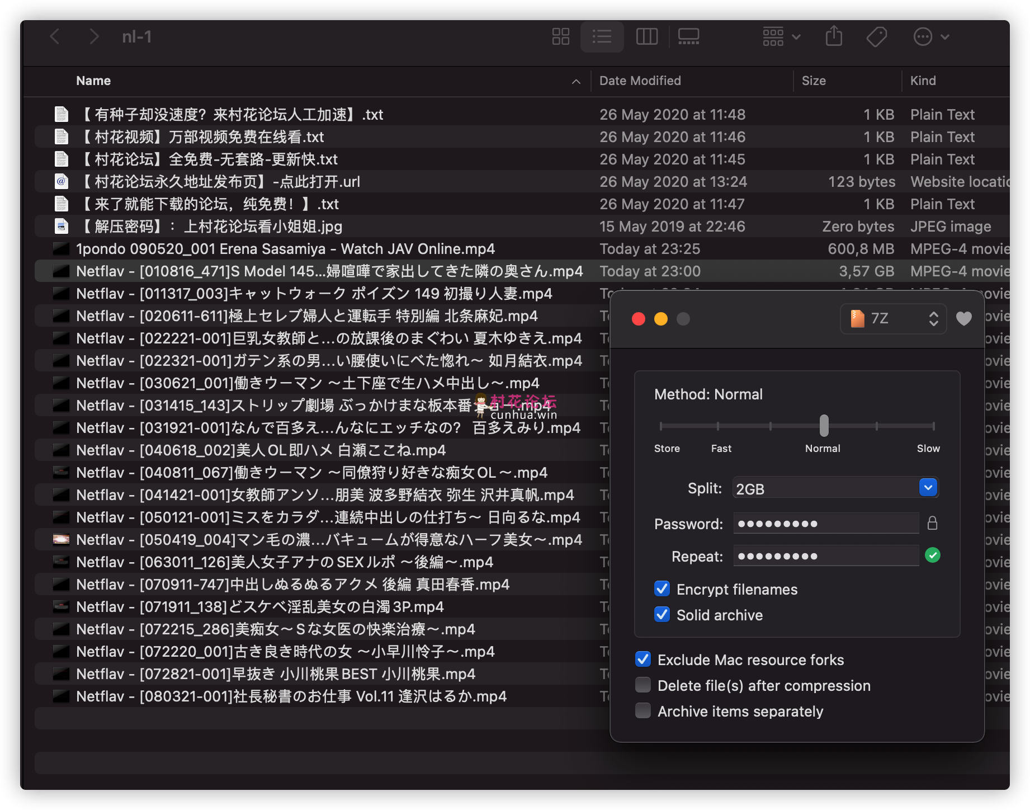The height and width of the screenshot is (810, 1030).
Task: Toggle Solid archive checkbox
Action: 662,614
